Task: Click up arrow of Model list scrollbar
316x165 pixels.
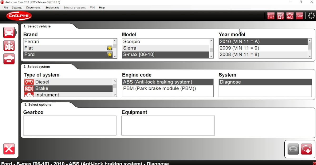Action: coord(211,41)
